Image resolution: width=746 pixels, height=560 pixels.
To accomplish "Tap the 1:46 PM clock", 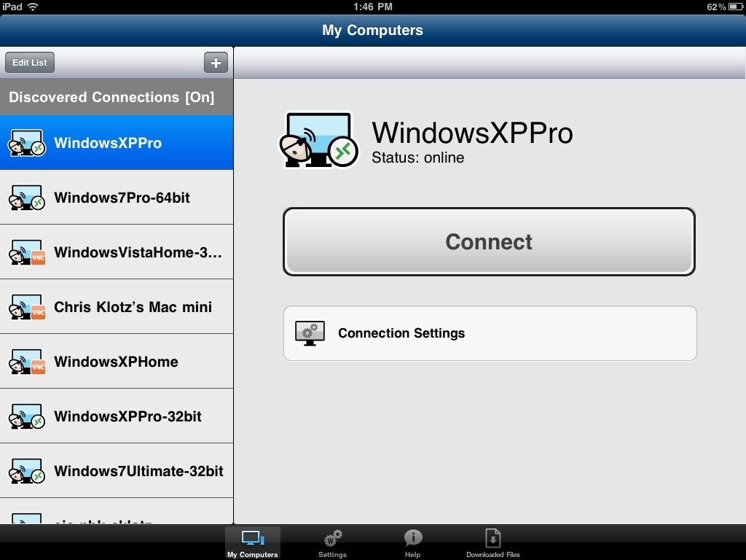I will pos(372,7).
